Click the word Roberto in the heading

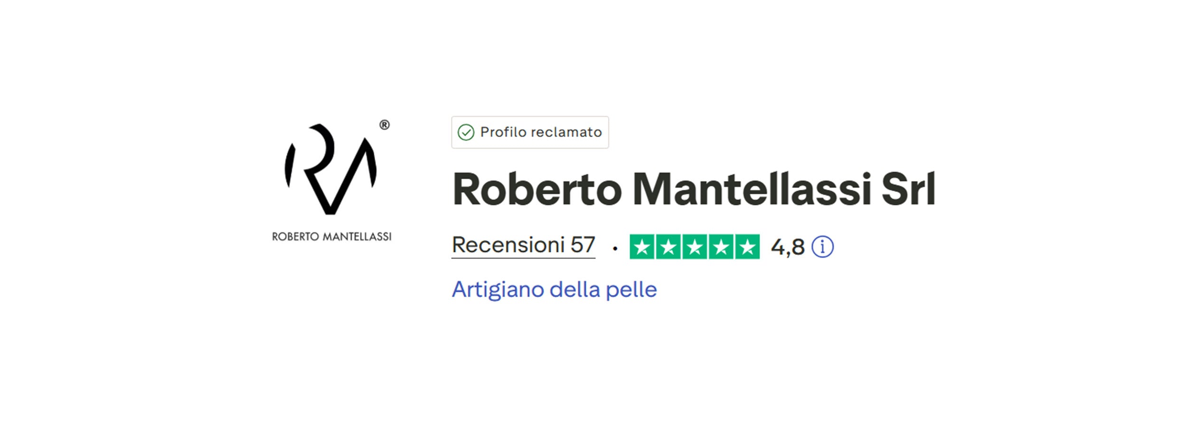point(537,189)
